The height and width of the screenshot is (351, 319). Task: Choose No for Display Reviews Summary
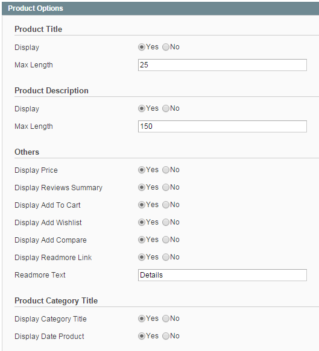(x=166, y=187)
